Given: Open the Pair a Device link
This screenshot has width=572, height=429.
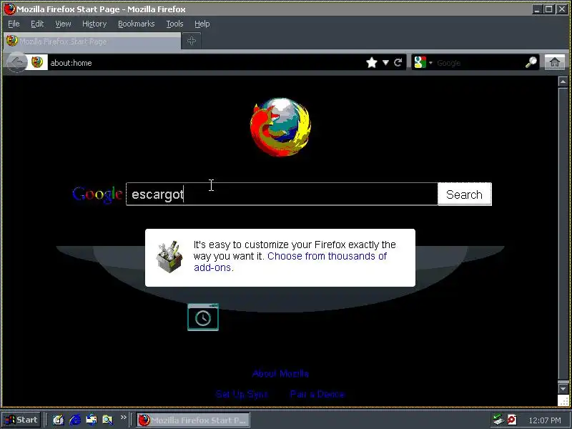Looking at the screenshot, I should pos(317,394).
